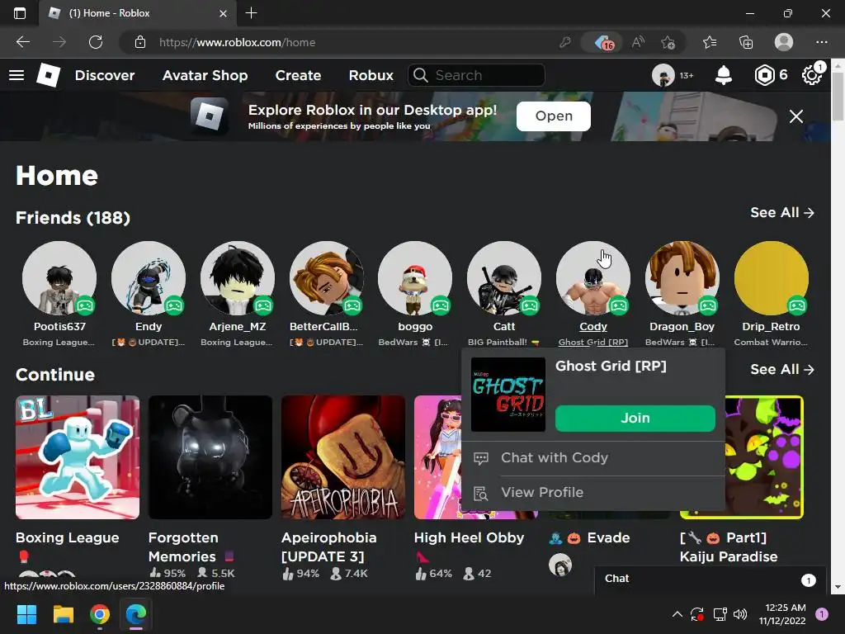The width and height of the screenshot is (845, 634).
Task: Click the user avatar in the navbar
Action: point(663,75)
